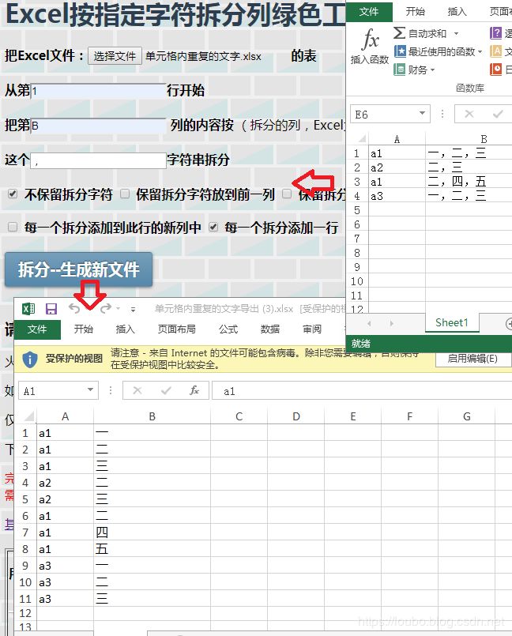Open the E6 name box dropdown
The height and width of the screenshot is (636, 512).
423,113
